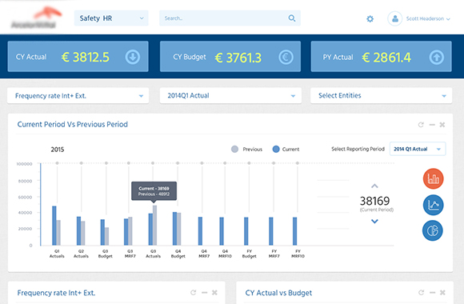Viewport: 464px width, 304px height.
Task: Click the up chevron above 38169
Action: [374, 186]
